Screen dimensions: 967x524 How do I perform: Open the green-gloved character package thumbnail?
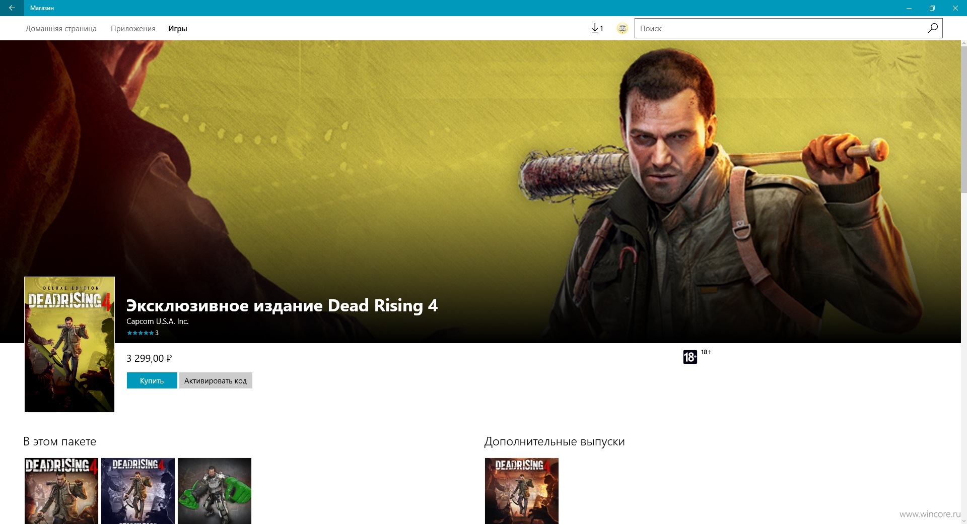pos(215,491)
